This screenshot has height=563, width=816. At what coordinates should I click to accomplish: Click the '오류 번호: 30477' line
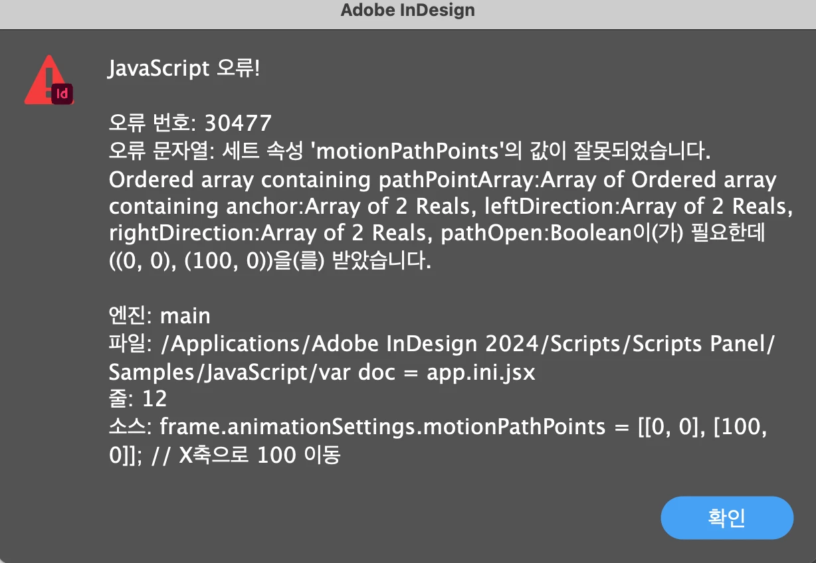coord(190,123)
